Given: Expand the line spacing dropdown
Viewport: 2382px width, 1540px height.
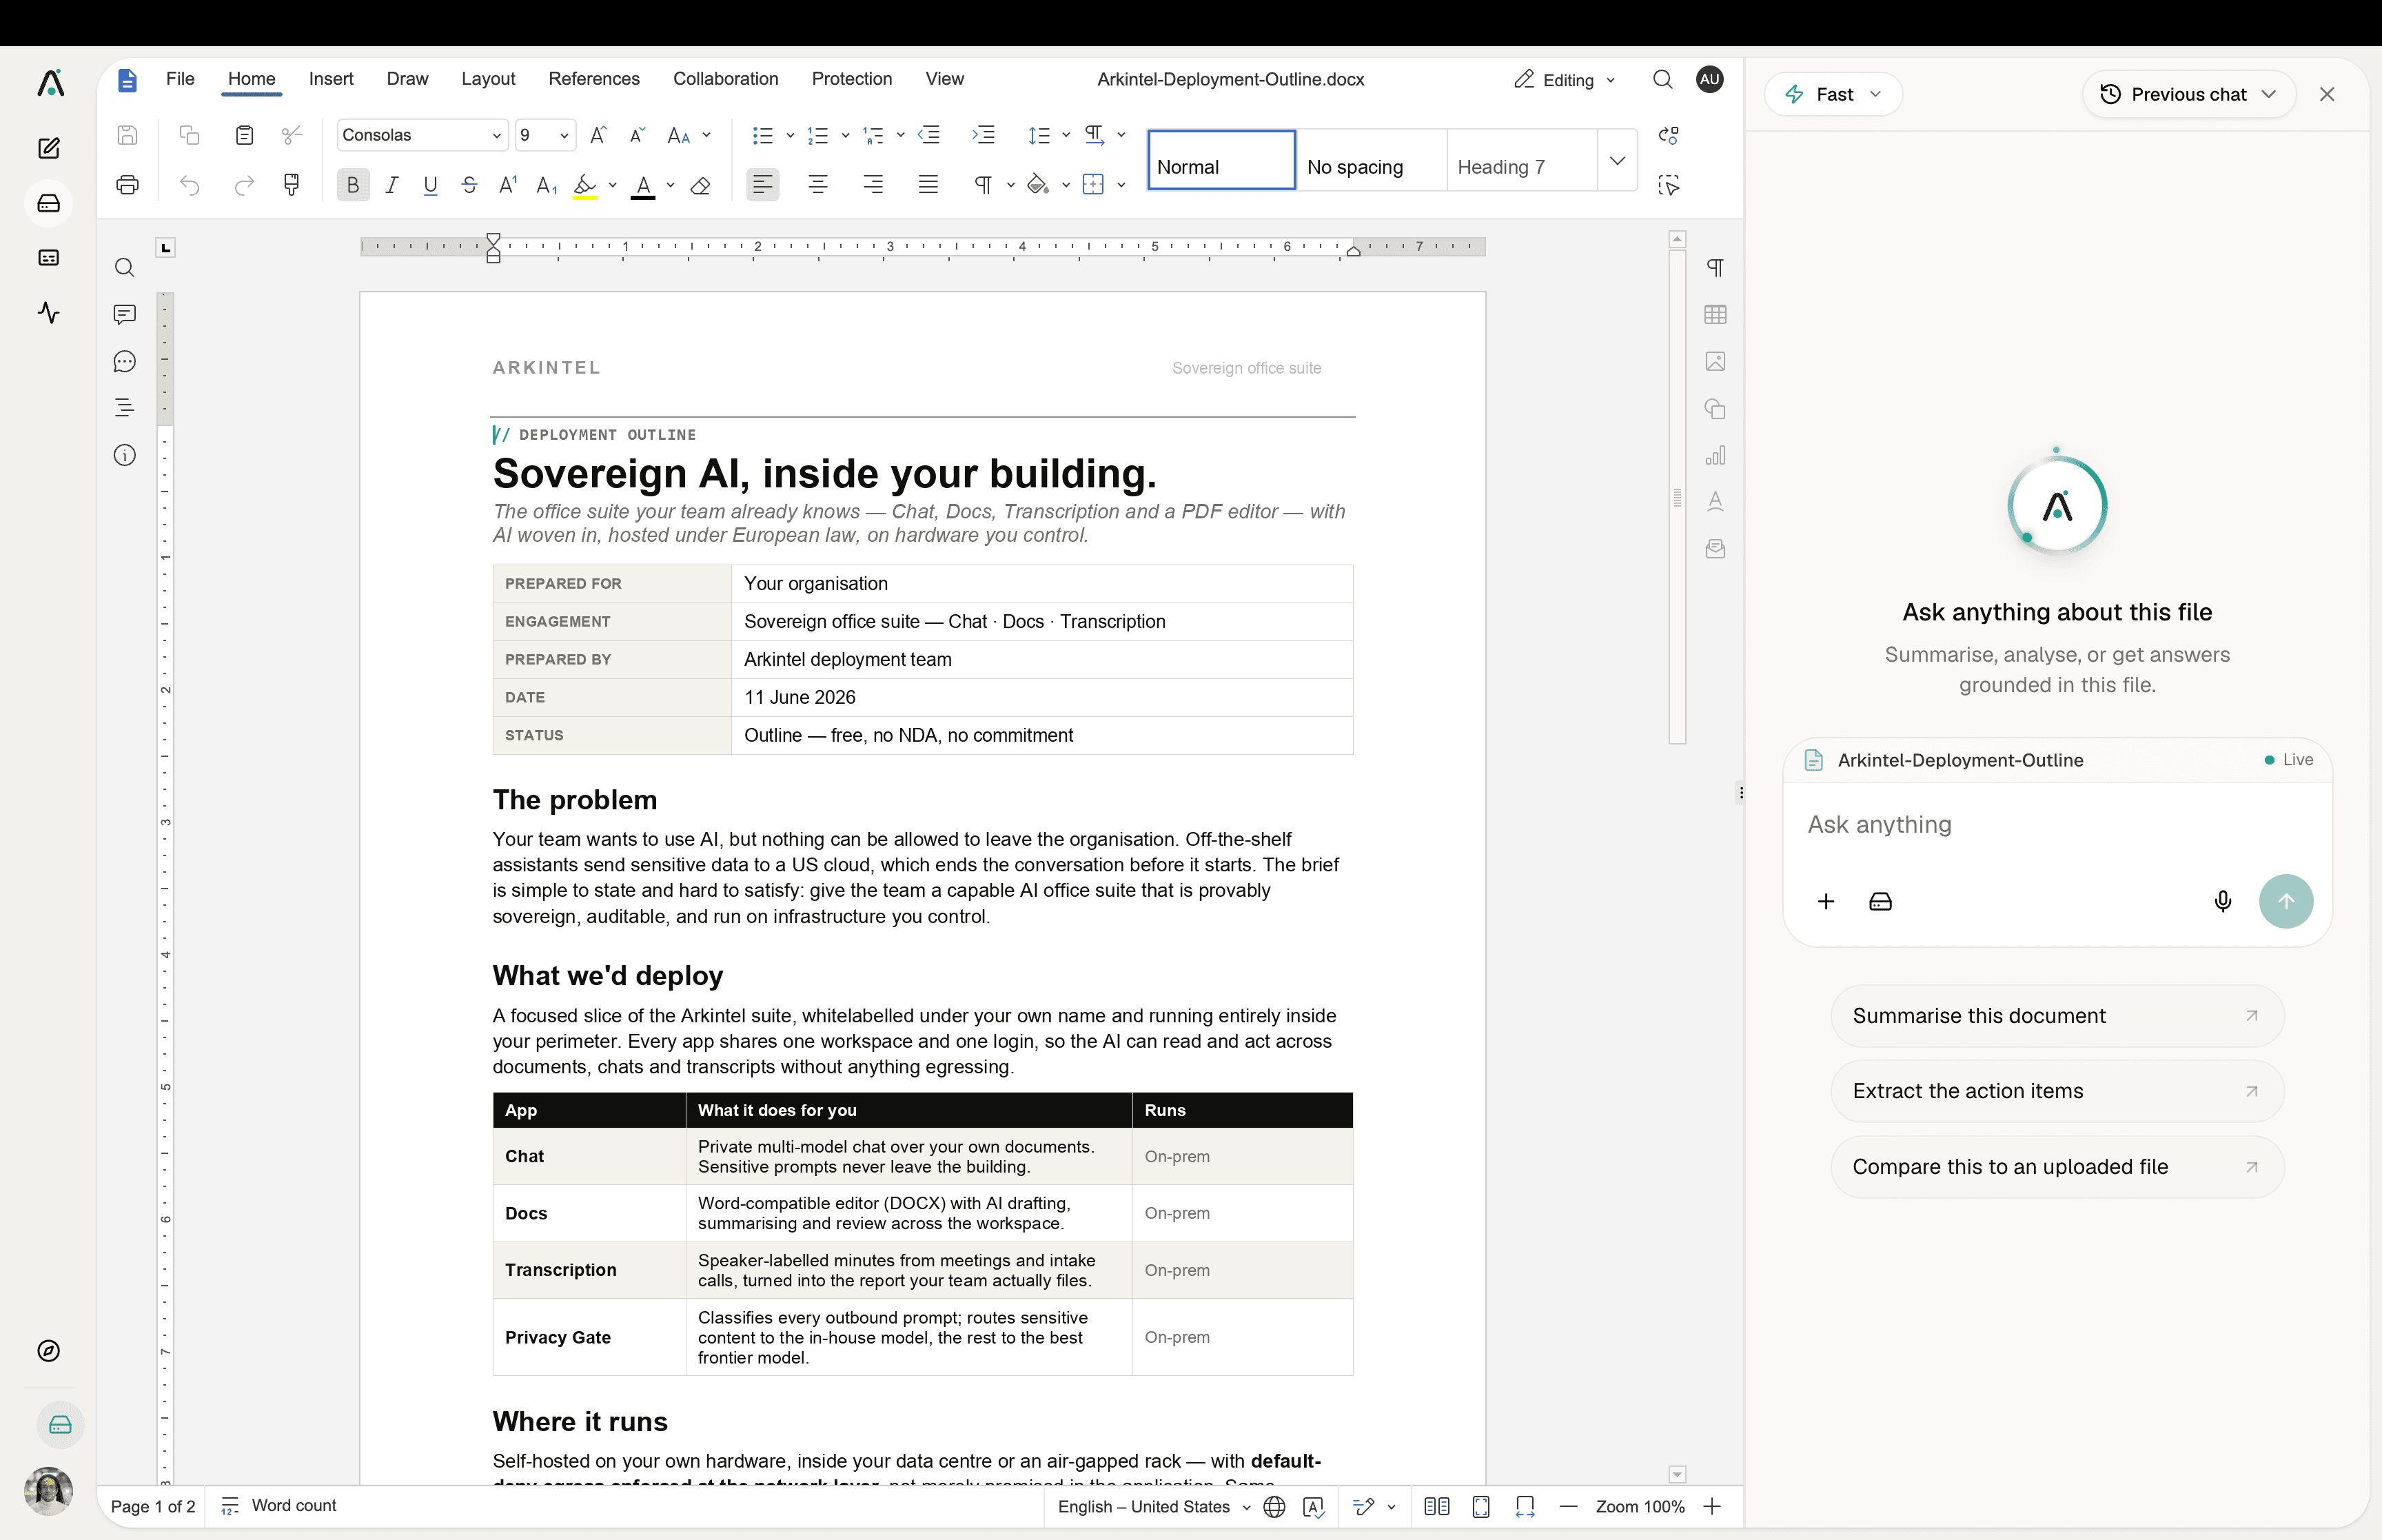Looking at the screenshot, I should tap(1066, 135).
